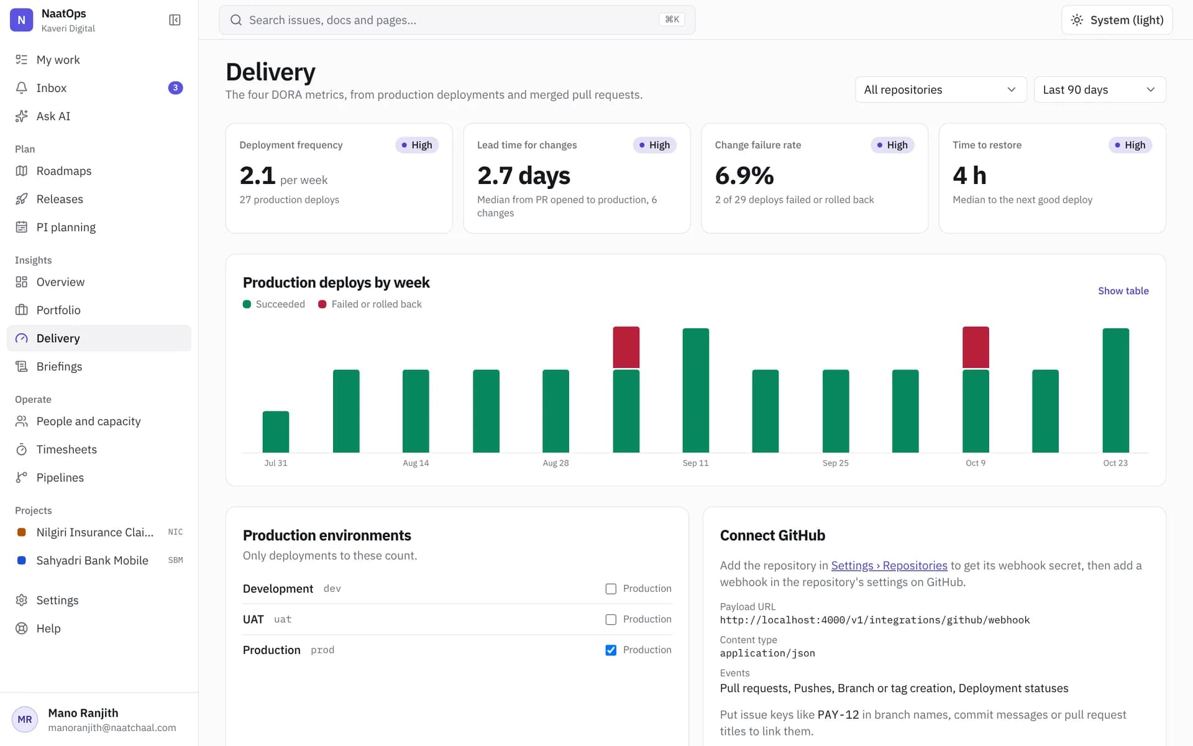
Task: Collapse the sidebar with the panel icon
Action: [x=175, y=20]
